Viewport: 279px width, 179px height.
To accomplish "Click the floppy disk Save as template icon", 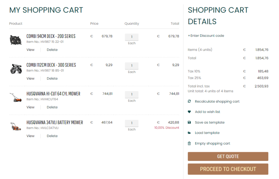I will pos(189,122).
